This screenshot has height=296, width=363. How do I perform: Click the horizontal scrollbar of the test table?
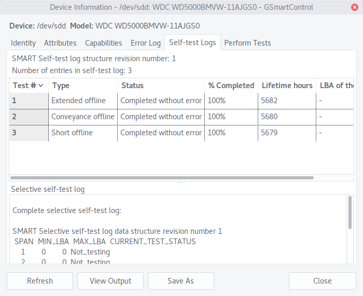(x=162, y=178)
